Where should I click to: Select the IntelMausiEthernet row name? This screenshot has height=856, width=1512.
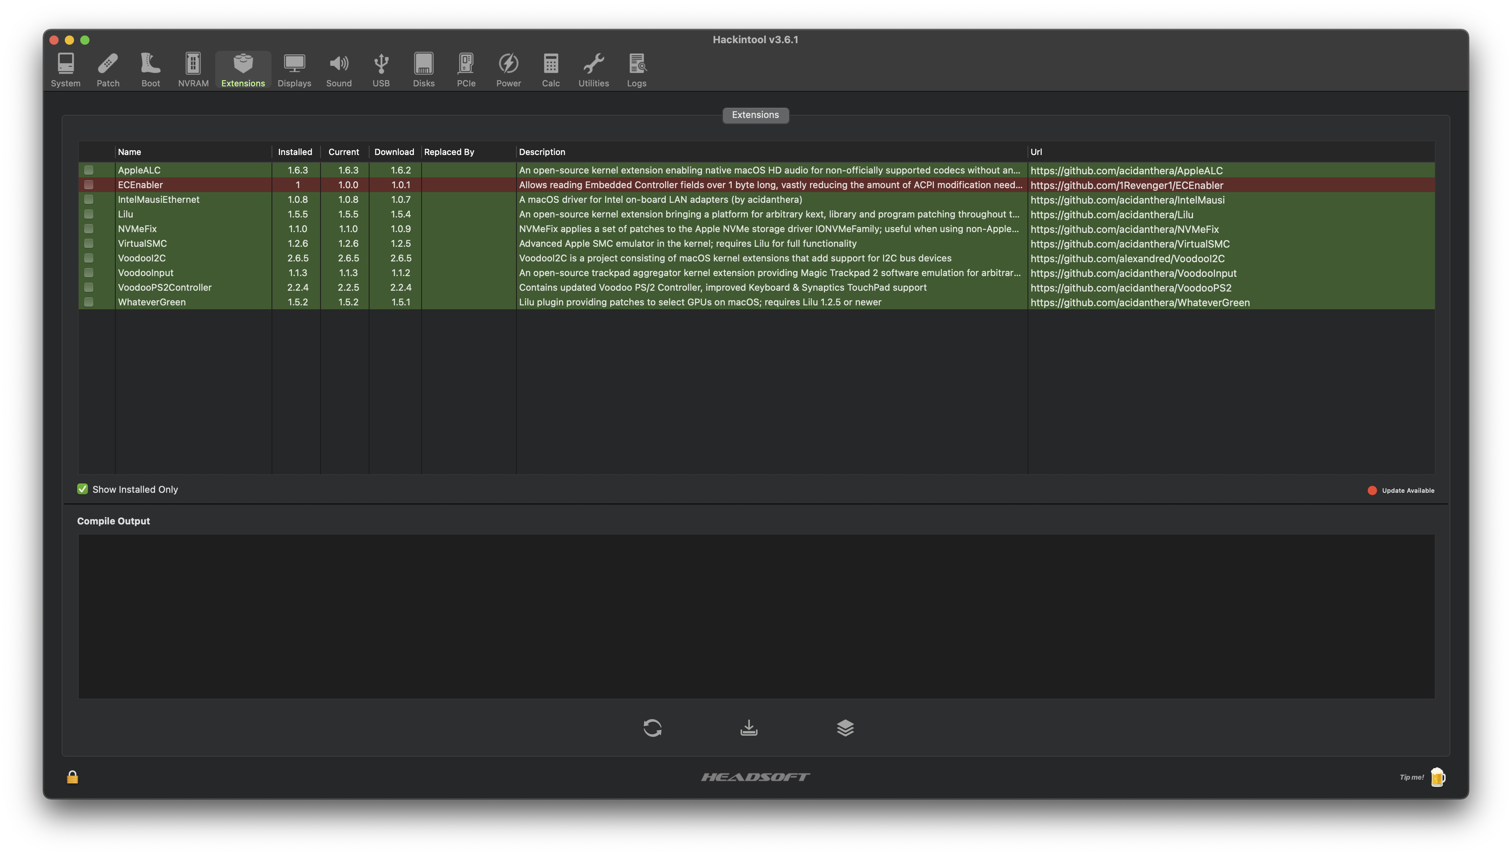pos(158,199)
